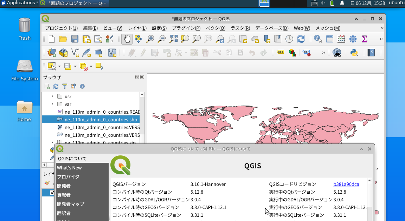Toggle the layer visibility checkbox in layers panel
This screenshot has height=221, width=405.
tap(52, 193)
